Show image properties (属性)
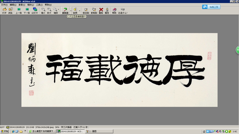Image resolution: width=239 pixels, height=134 pixels. coord(107,11)
